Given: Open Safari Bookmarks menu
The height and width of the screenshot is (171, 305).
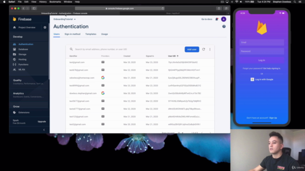Looking at the screenshot, I should pos(55,2).
